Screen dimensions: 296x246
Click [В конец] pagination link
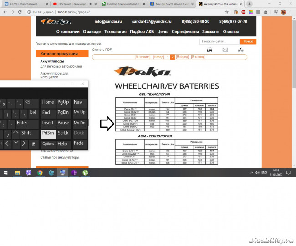tap(198, 57)
